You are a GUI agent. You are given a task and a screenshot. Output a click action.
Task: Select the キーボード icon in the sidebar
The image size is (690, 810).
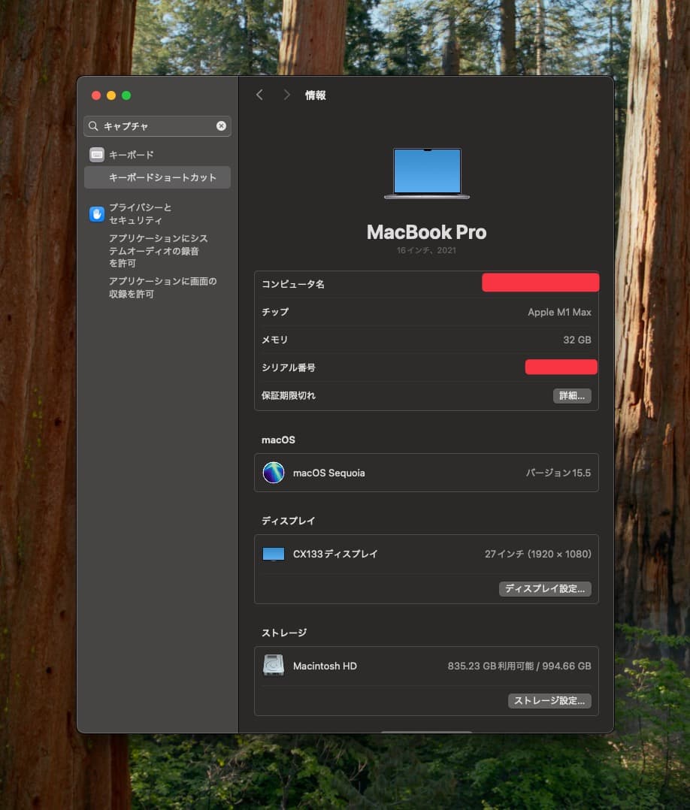pos(97,155)
